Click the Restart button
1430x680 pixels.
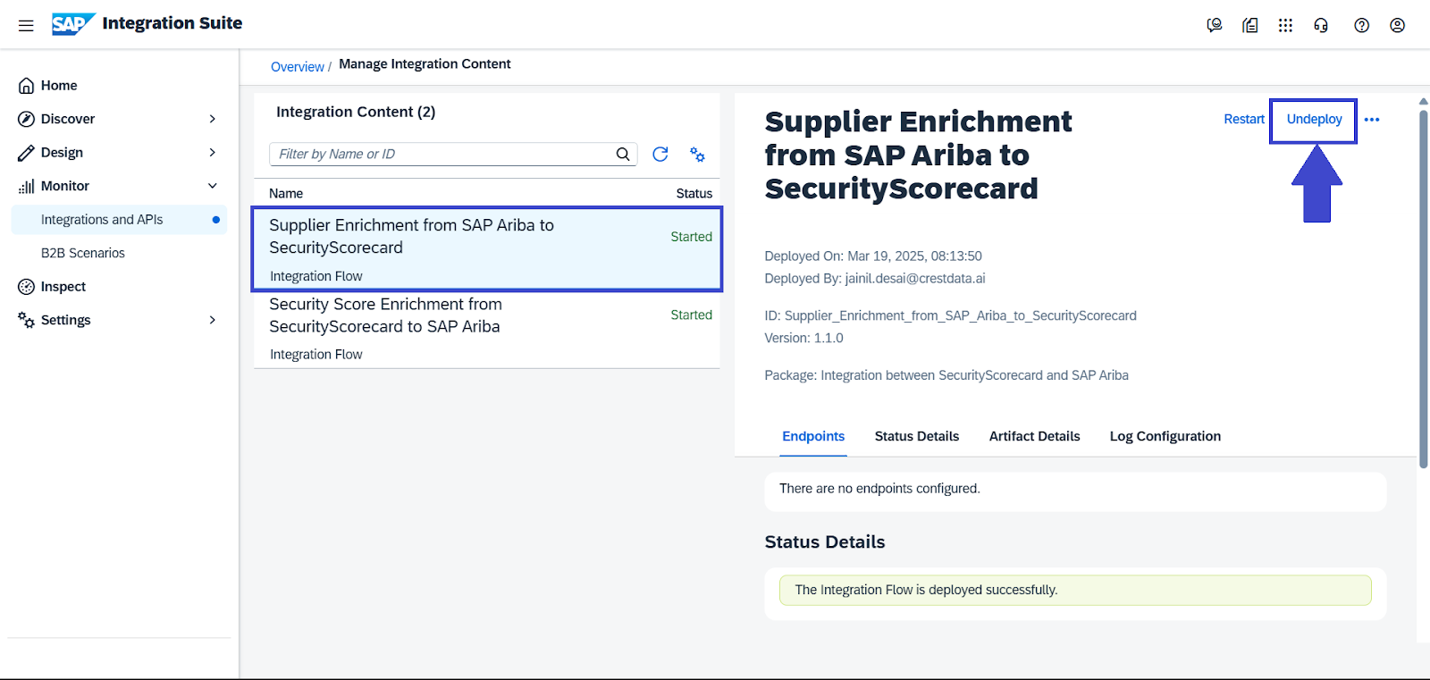pos(1244,120)
